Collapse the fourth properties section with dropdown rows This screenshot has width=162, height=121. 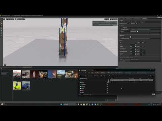click(119, 41)
